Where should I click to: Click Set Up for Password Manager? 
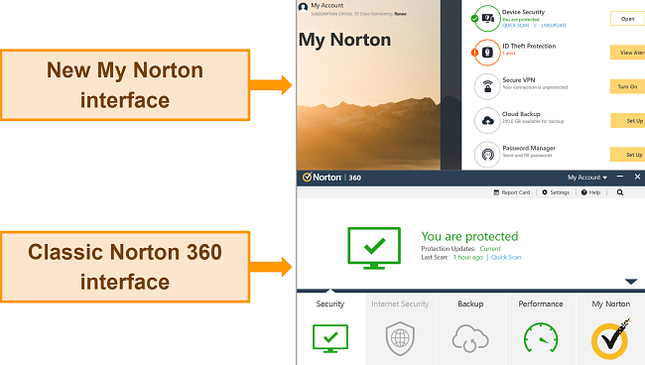pos(627,155)
